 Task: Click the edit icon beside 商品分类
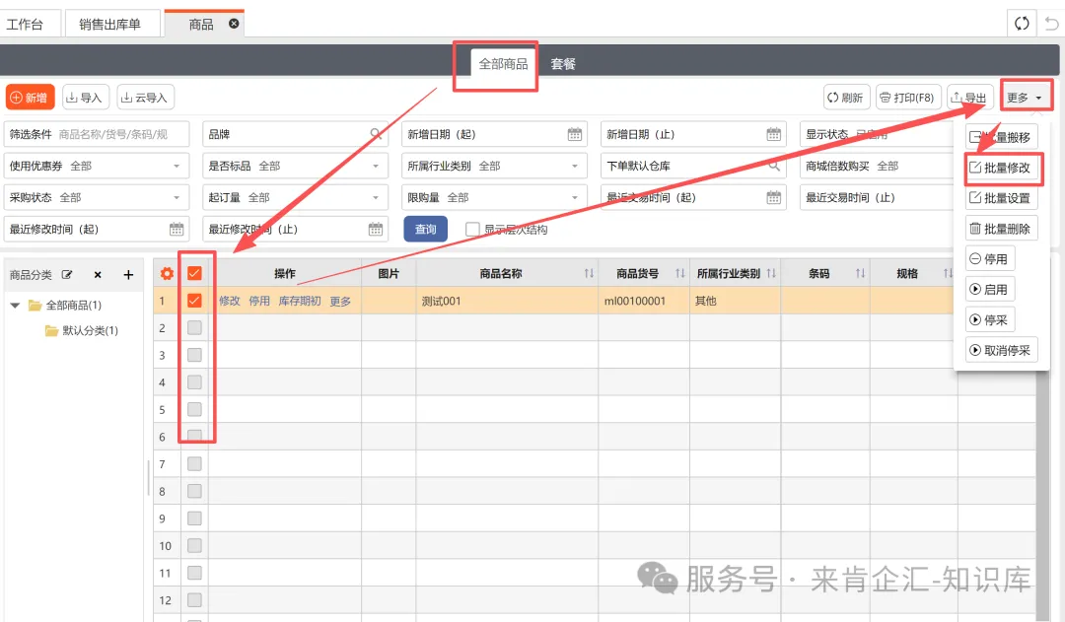(68, 275)
